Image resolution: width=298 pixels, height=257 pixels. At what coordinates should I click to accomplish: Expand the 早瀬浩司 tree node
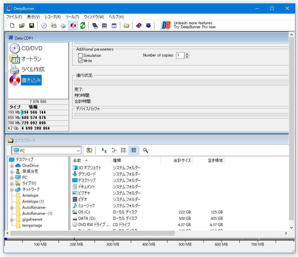12,172
